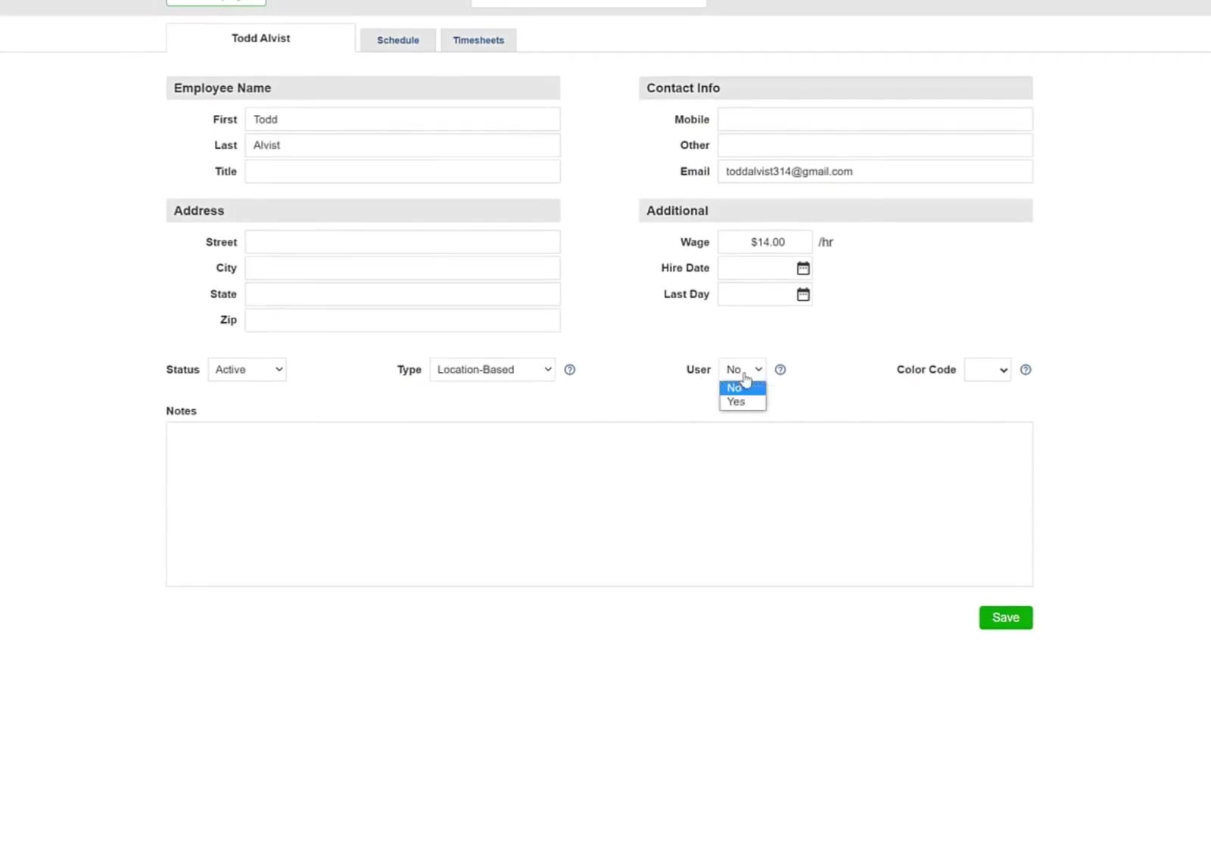Click the Other phone field
1211x841 pixels.
pos(875,145)
